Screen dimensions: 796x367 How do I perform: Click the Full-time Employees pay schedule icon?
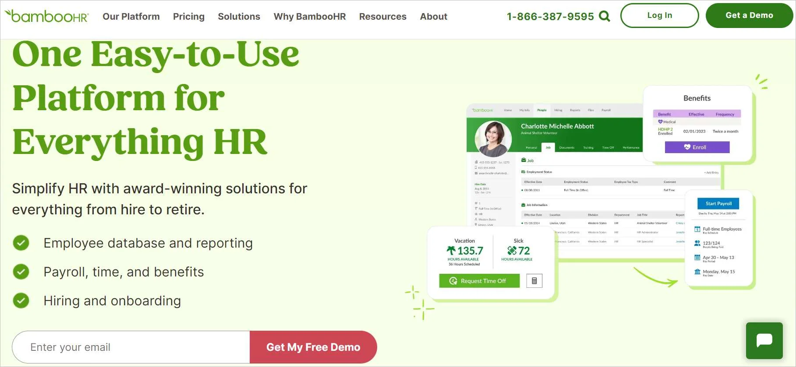click(697, 229)
